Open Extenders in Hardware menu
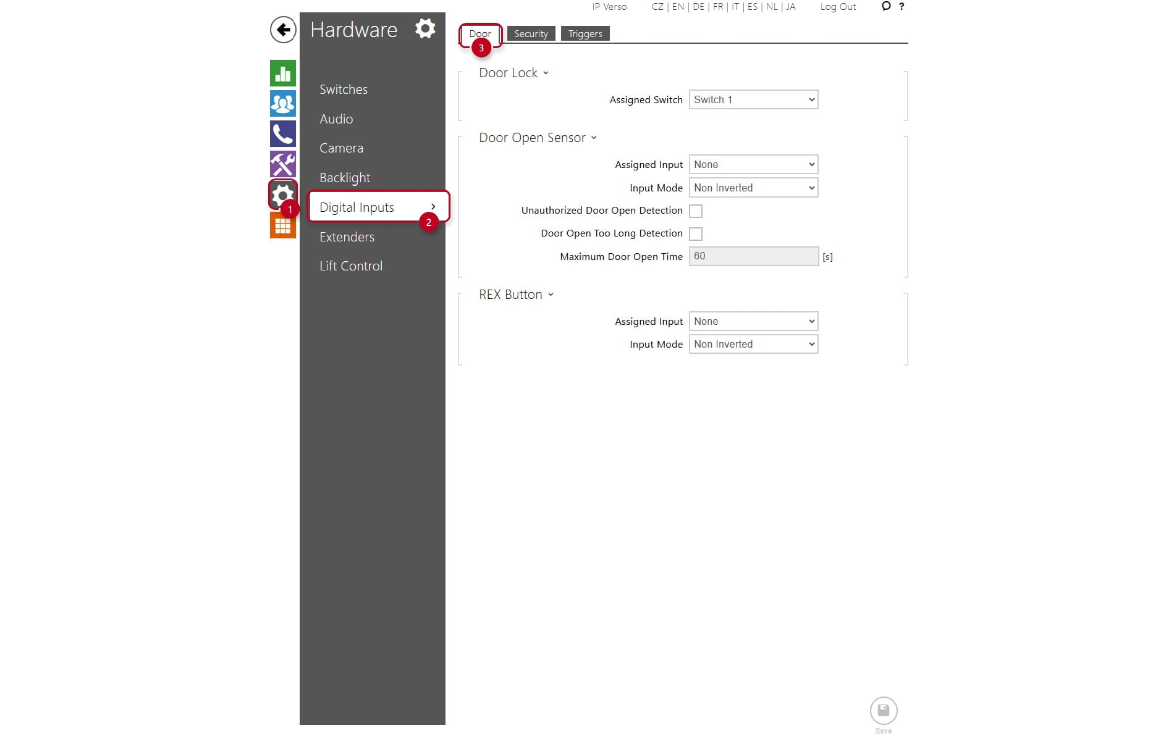Viewport: 1174px width, 741px height. (x=347, y=237)
